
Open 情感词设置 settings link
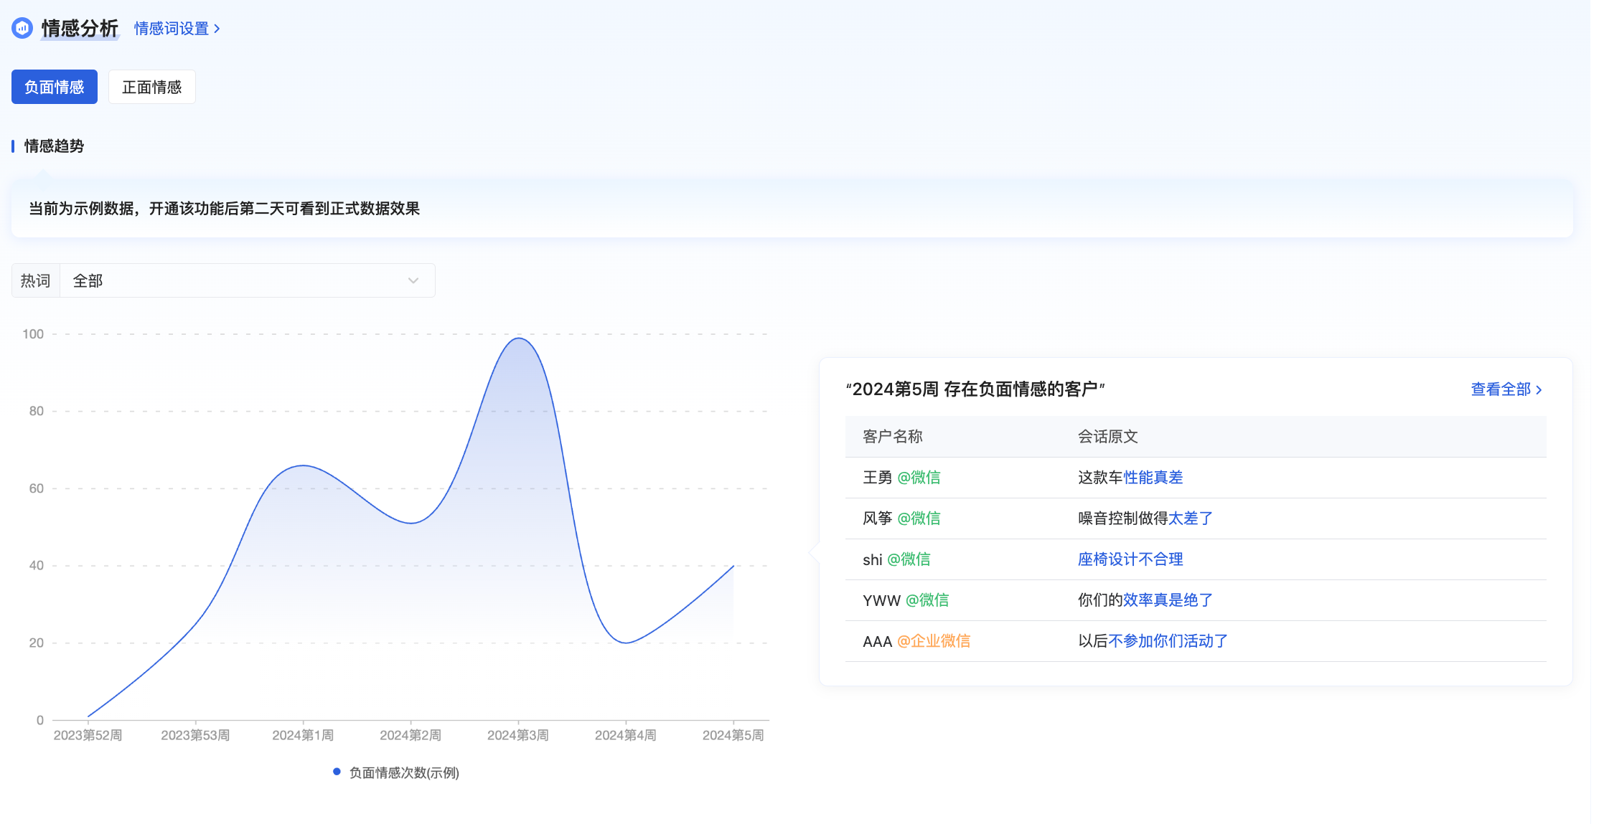point(177,29)
